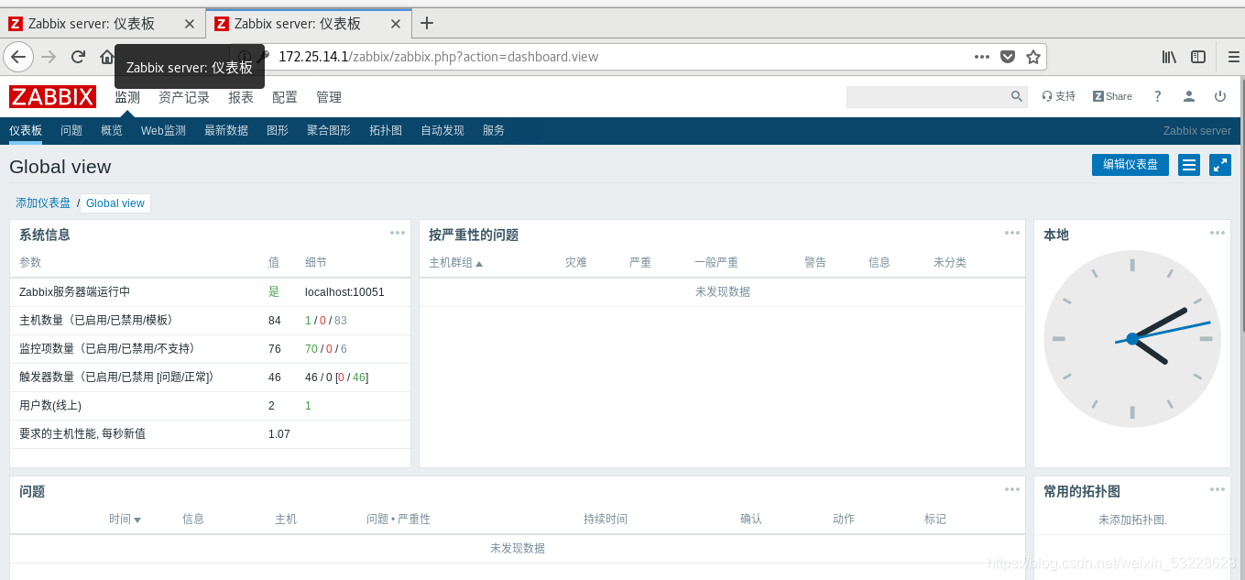The height and width of the screenshot is (580, 1245).
Task: Open the 常用的拓扑图 widget three-dot menu
Action: (x=1218, y=489)
